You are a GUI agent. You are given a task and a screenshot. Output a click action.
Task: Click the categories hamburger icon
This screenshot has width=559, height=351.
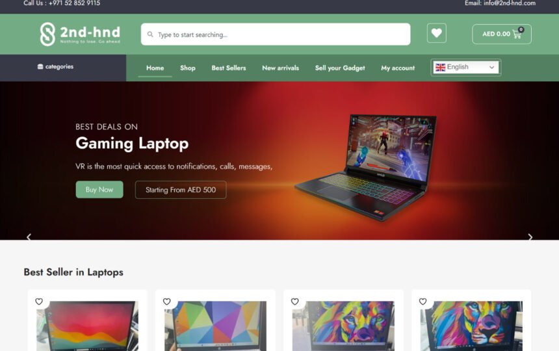(40, 67)
